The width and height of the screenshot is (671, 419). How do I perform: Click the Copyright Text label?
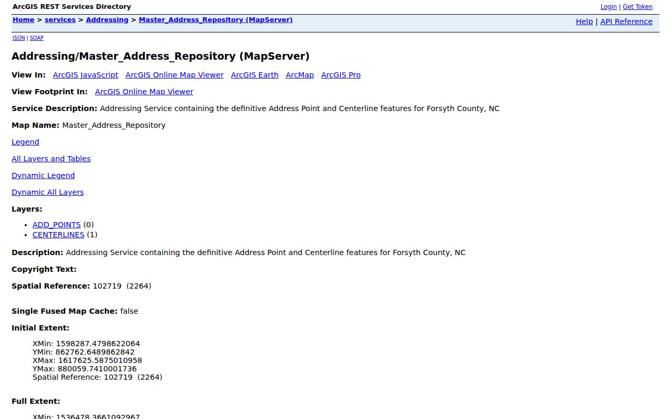[44, 269]
